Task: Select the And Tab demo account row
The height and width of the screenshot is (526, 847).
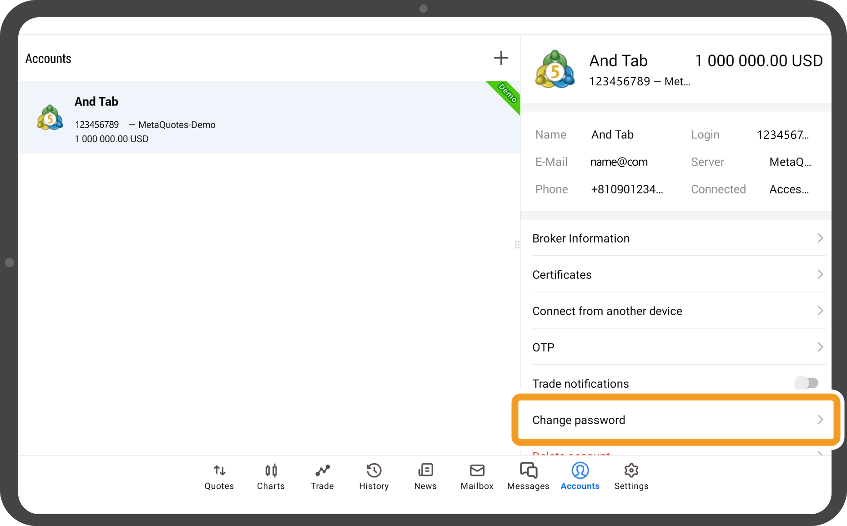Action: click(x=268, y=117)
